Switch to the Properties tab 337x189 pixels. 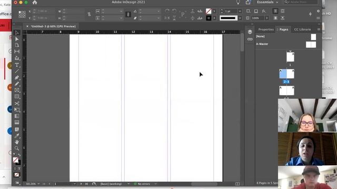pos(266,29)
